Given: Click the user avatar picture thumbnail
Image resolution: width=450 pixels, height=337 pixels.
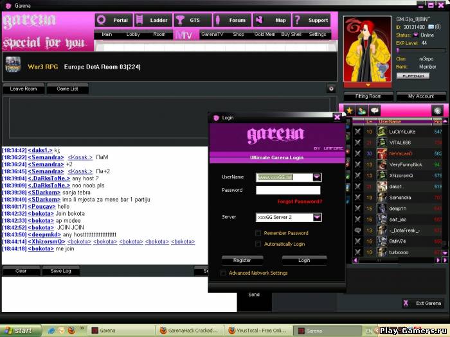Looking at the screenshot, I should (x=367, y=49).
